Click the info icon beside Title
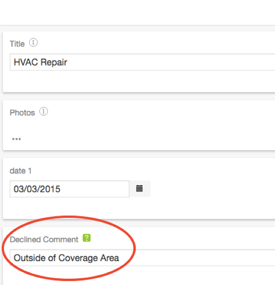The image size is (275, 285). (x=33, y=42)
